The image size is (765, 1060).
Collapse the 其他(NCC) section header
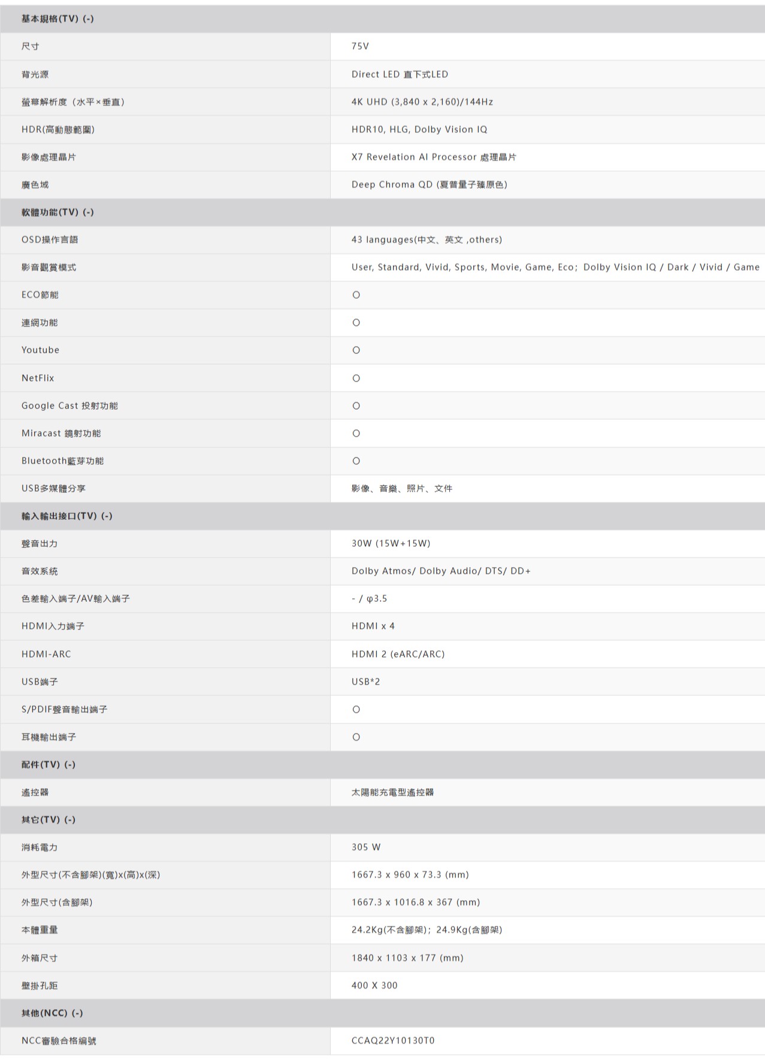pos(52,1013)
